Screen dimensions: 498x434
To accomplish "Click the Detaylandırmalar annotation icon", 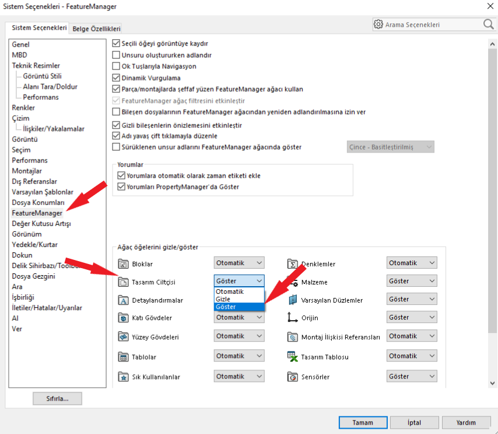I will point(122,300).
